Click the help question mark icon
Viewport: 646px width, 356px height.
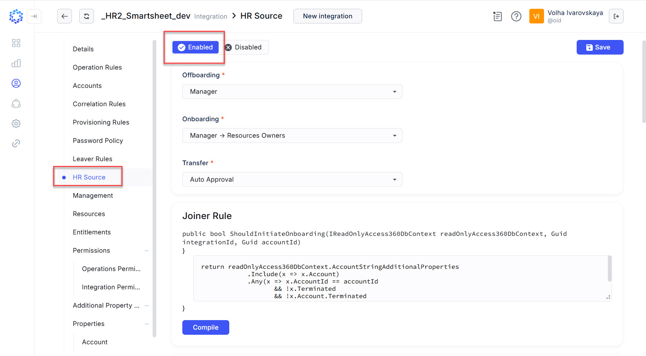point(516,16)
